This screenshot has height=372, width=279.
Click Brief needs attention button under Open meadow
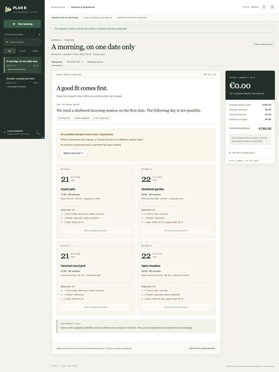pyautogui.click(x=176, y=307)
